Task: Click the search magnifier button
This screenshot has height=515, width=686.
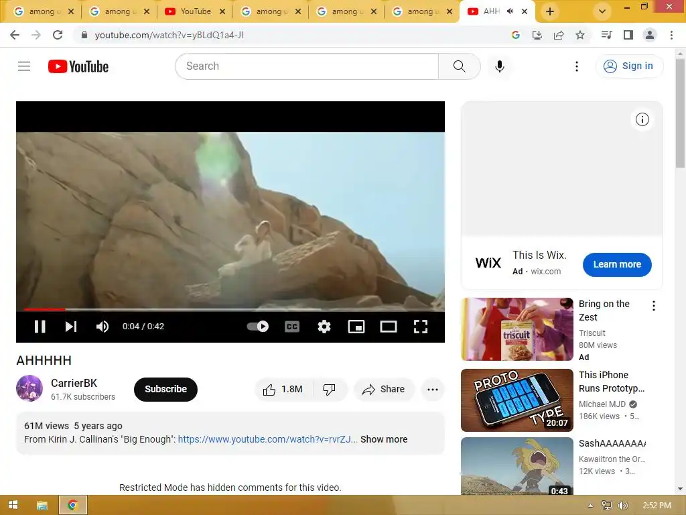Action: click(460, 66)
